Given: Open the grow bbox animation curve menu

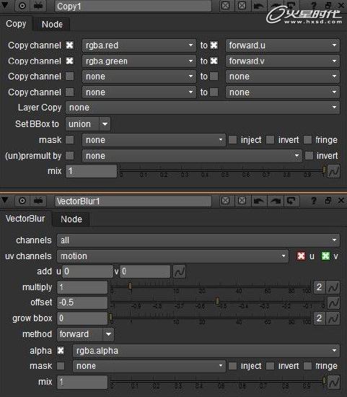Looking at the screenshot, I should [x=333, y=318].
